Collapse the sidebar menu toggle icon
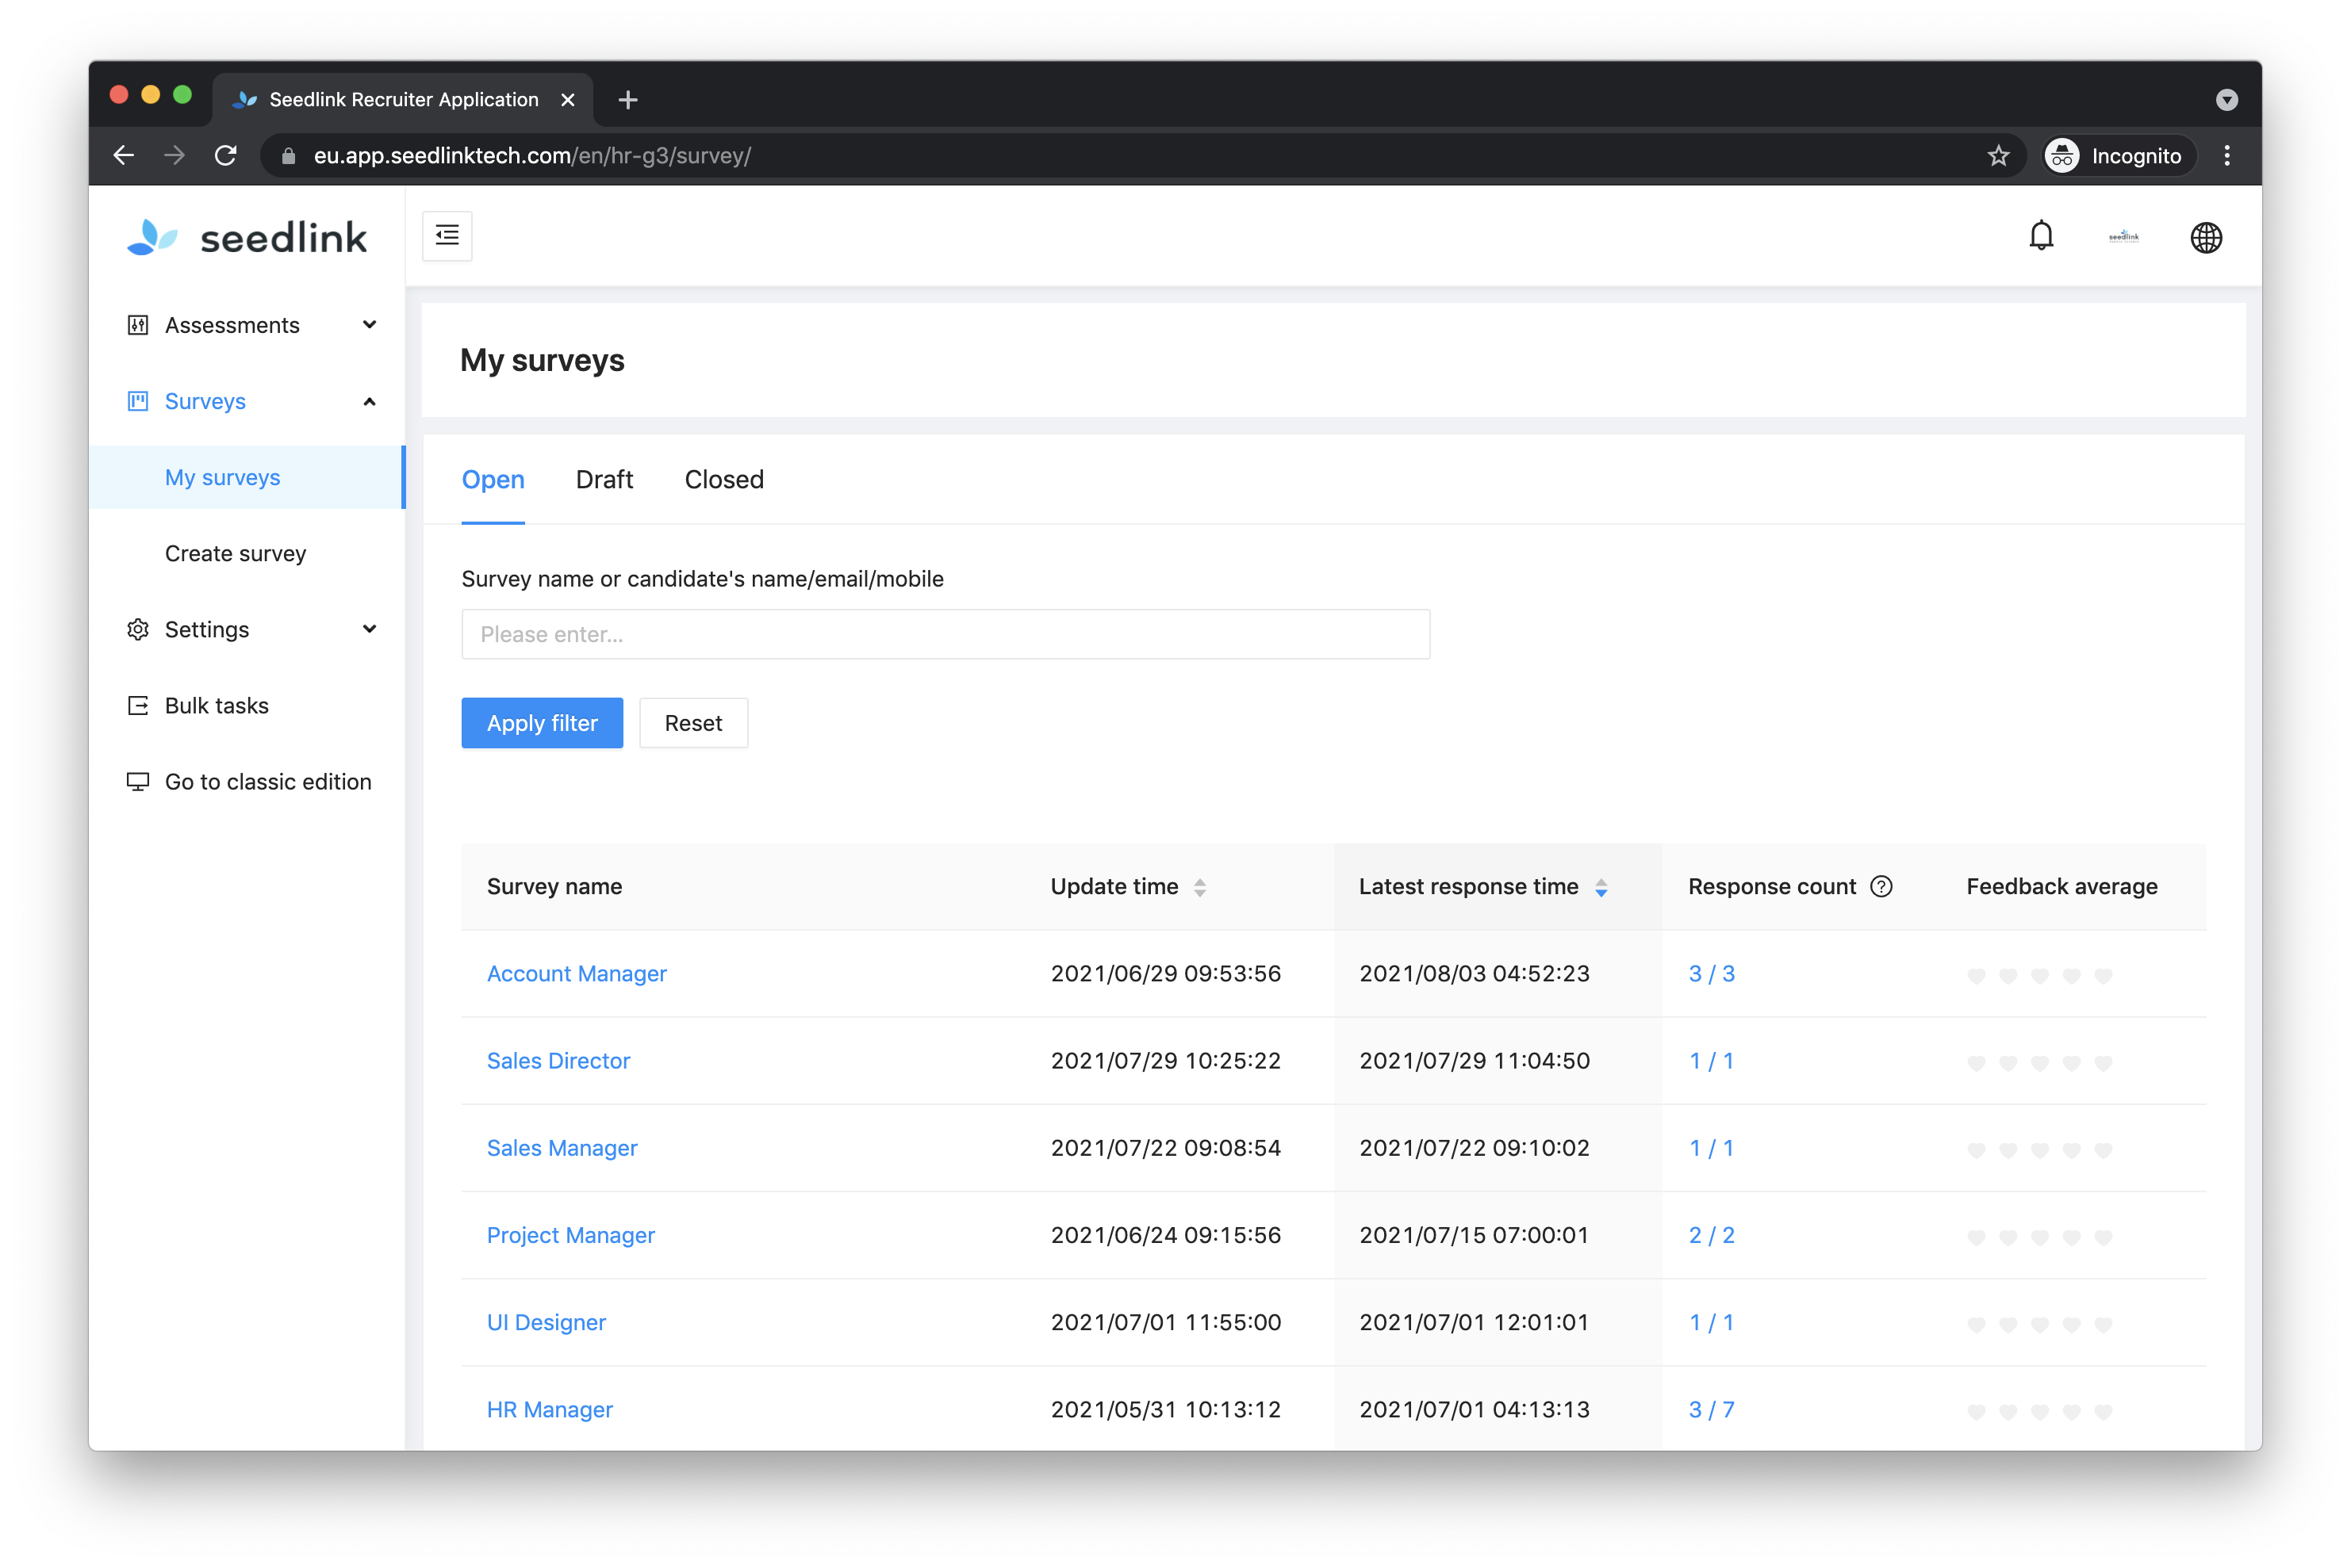Viewport: 2351px width, 1568px height. pos(447,236)
